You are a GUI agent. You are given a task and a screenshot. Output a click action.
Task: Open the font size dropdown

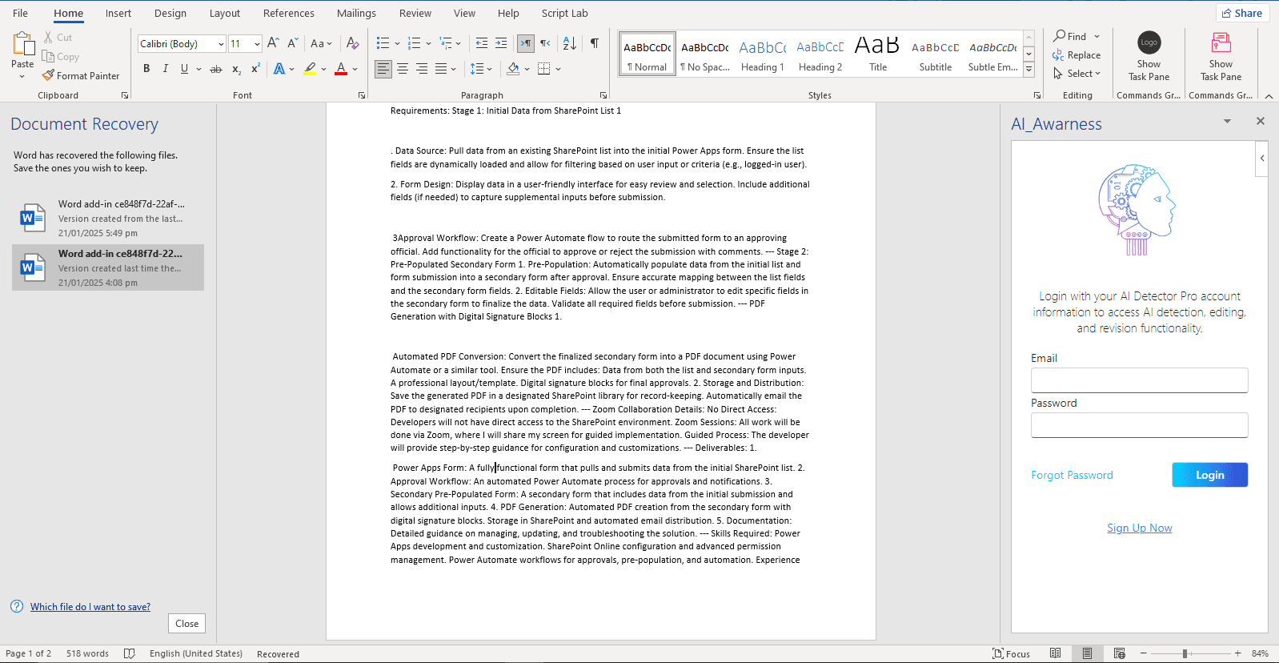pyautogui.click(x=257, y=44)
